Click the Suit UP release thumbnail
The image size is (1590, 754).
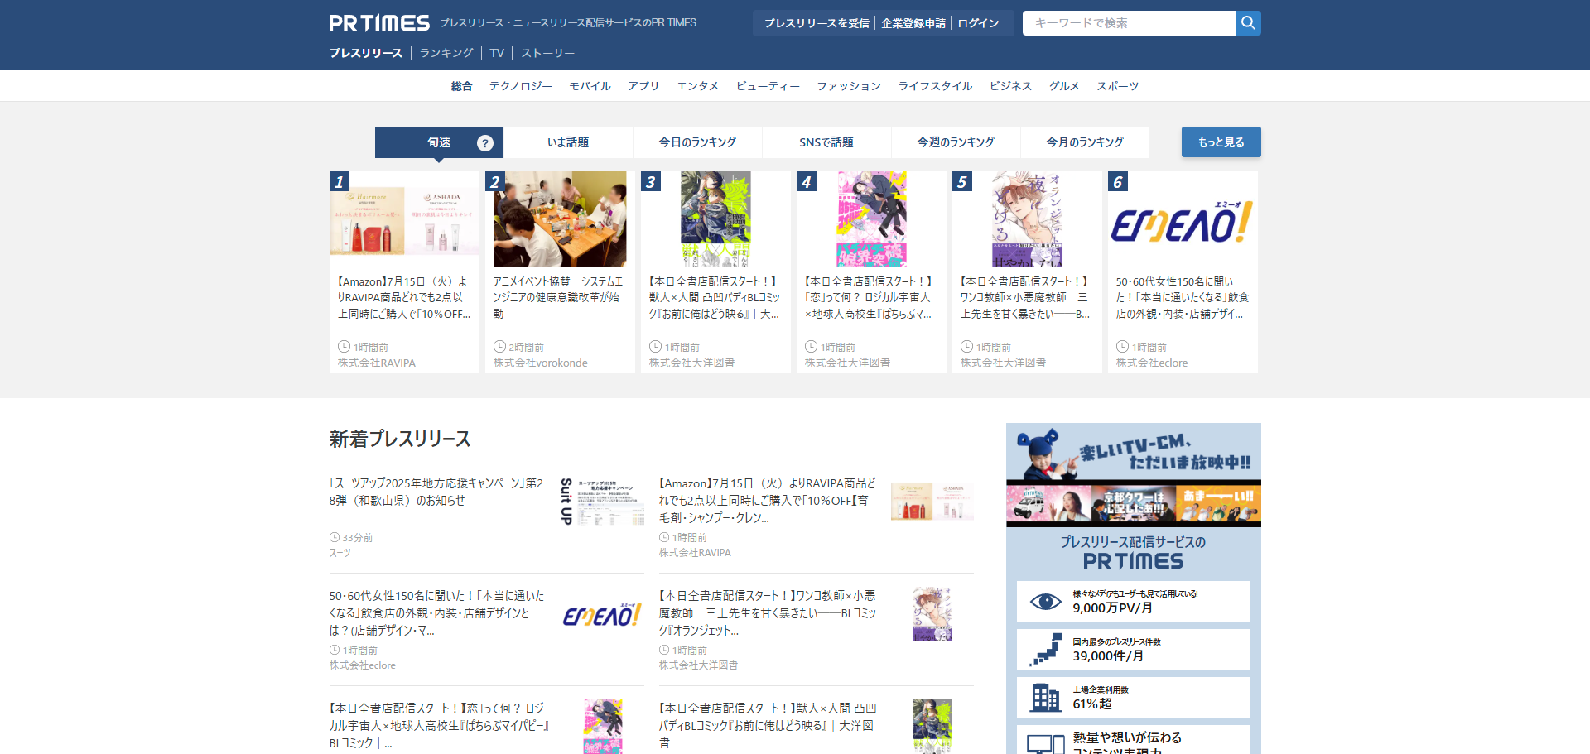[602, 502]
